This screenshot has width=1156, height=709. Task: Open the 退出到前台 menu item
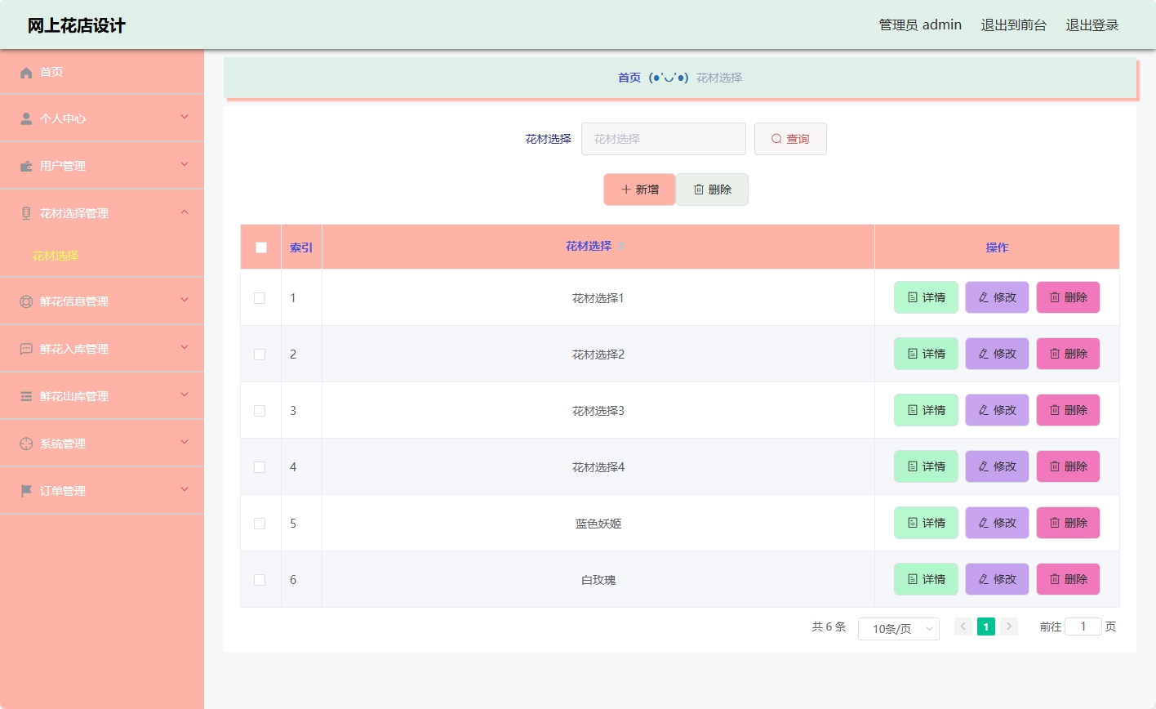tap(1014, 25)
